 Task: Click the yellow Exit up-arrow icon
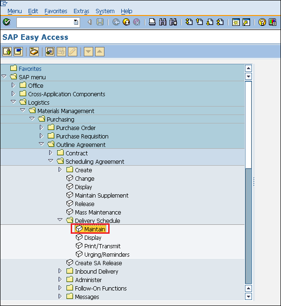coord(126,22)
